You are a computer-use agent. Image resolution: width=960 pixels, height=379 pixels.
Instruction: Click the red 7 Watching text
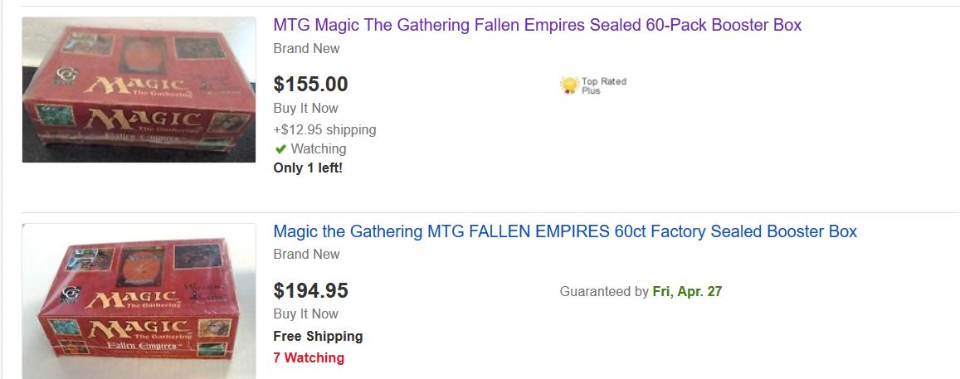(308, 358)
